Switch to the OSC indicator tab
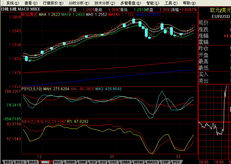The height and width of the screenshot is (164, 231). pos(114,162)
